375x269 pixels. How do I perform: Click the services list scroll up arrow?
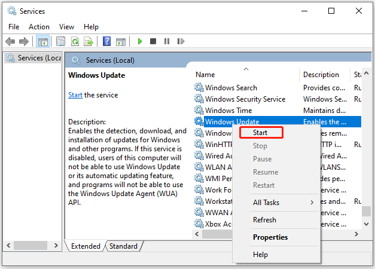pyautogui.click(x=367, y=74)
